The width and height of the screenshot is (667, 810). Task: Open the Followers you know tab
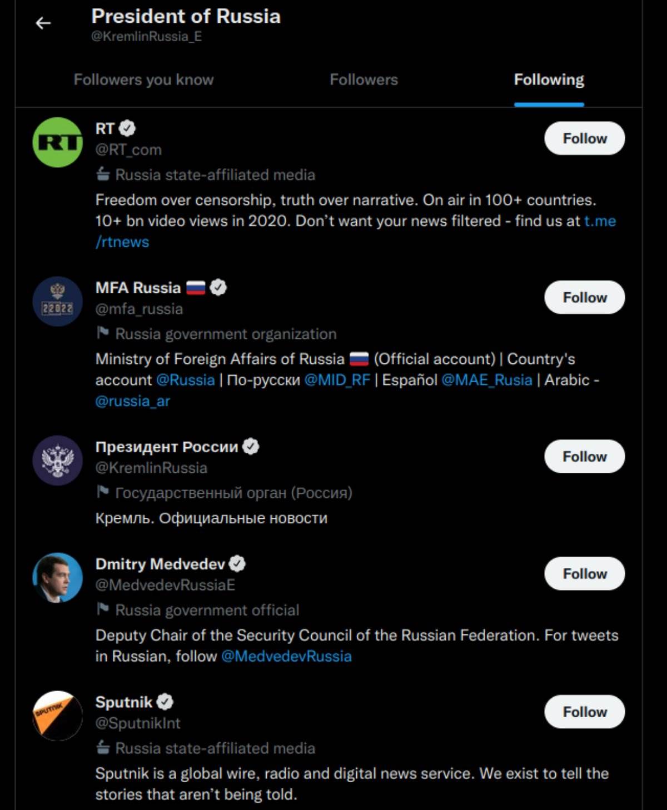[x=143, y=79]
